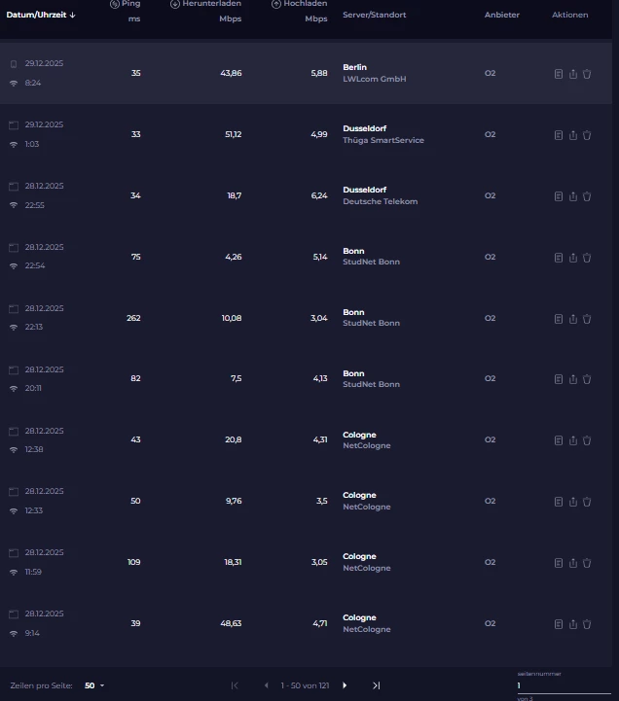Open details of the Cologne 11:59 test
This screenshot has width=619, height=701.
pyautogui.click(x=559, y=563)
